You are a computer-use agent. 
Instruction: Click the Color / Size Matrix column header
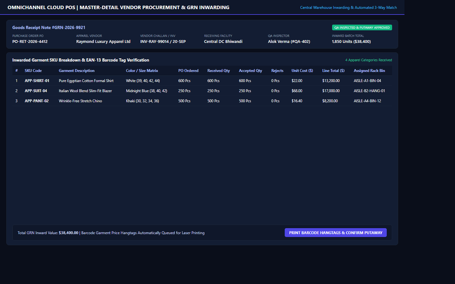point(142,71)
